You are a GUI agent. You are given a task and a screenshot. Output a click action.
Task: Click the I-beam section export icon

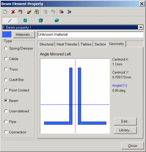tap(69, 12)
